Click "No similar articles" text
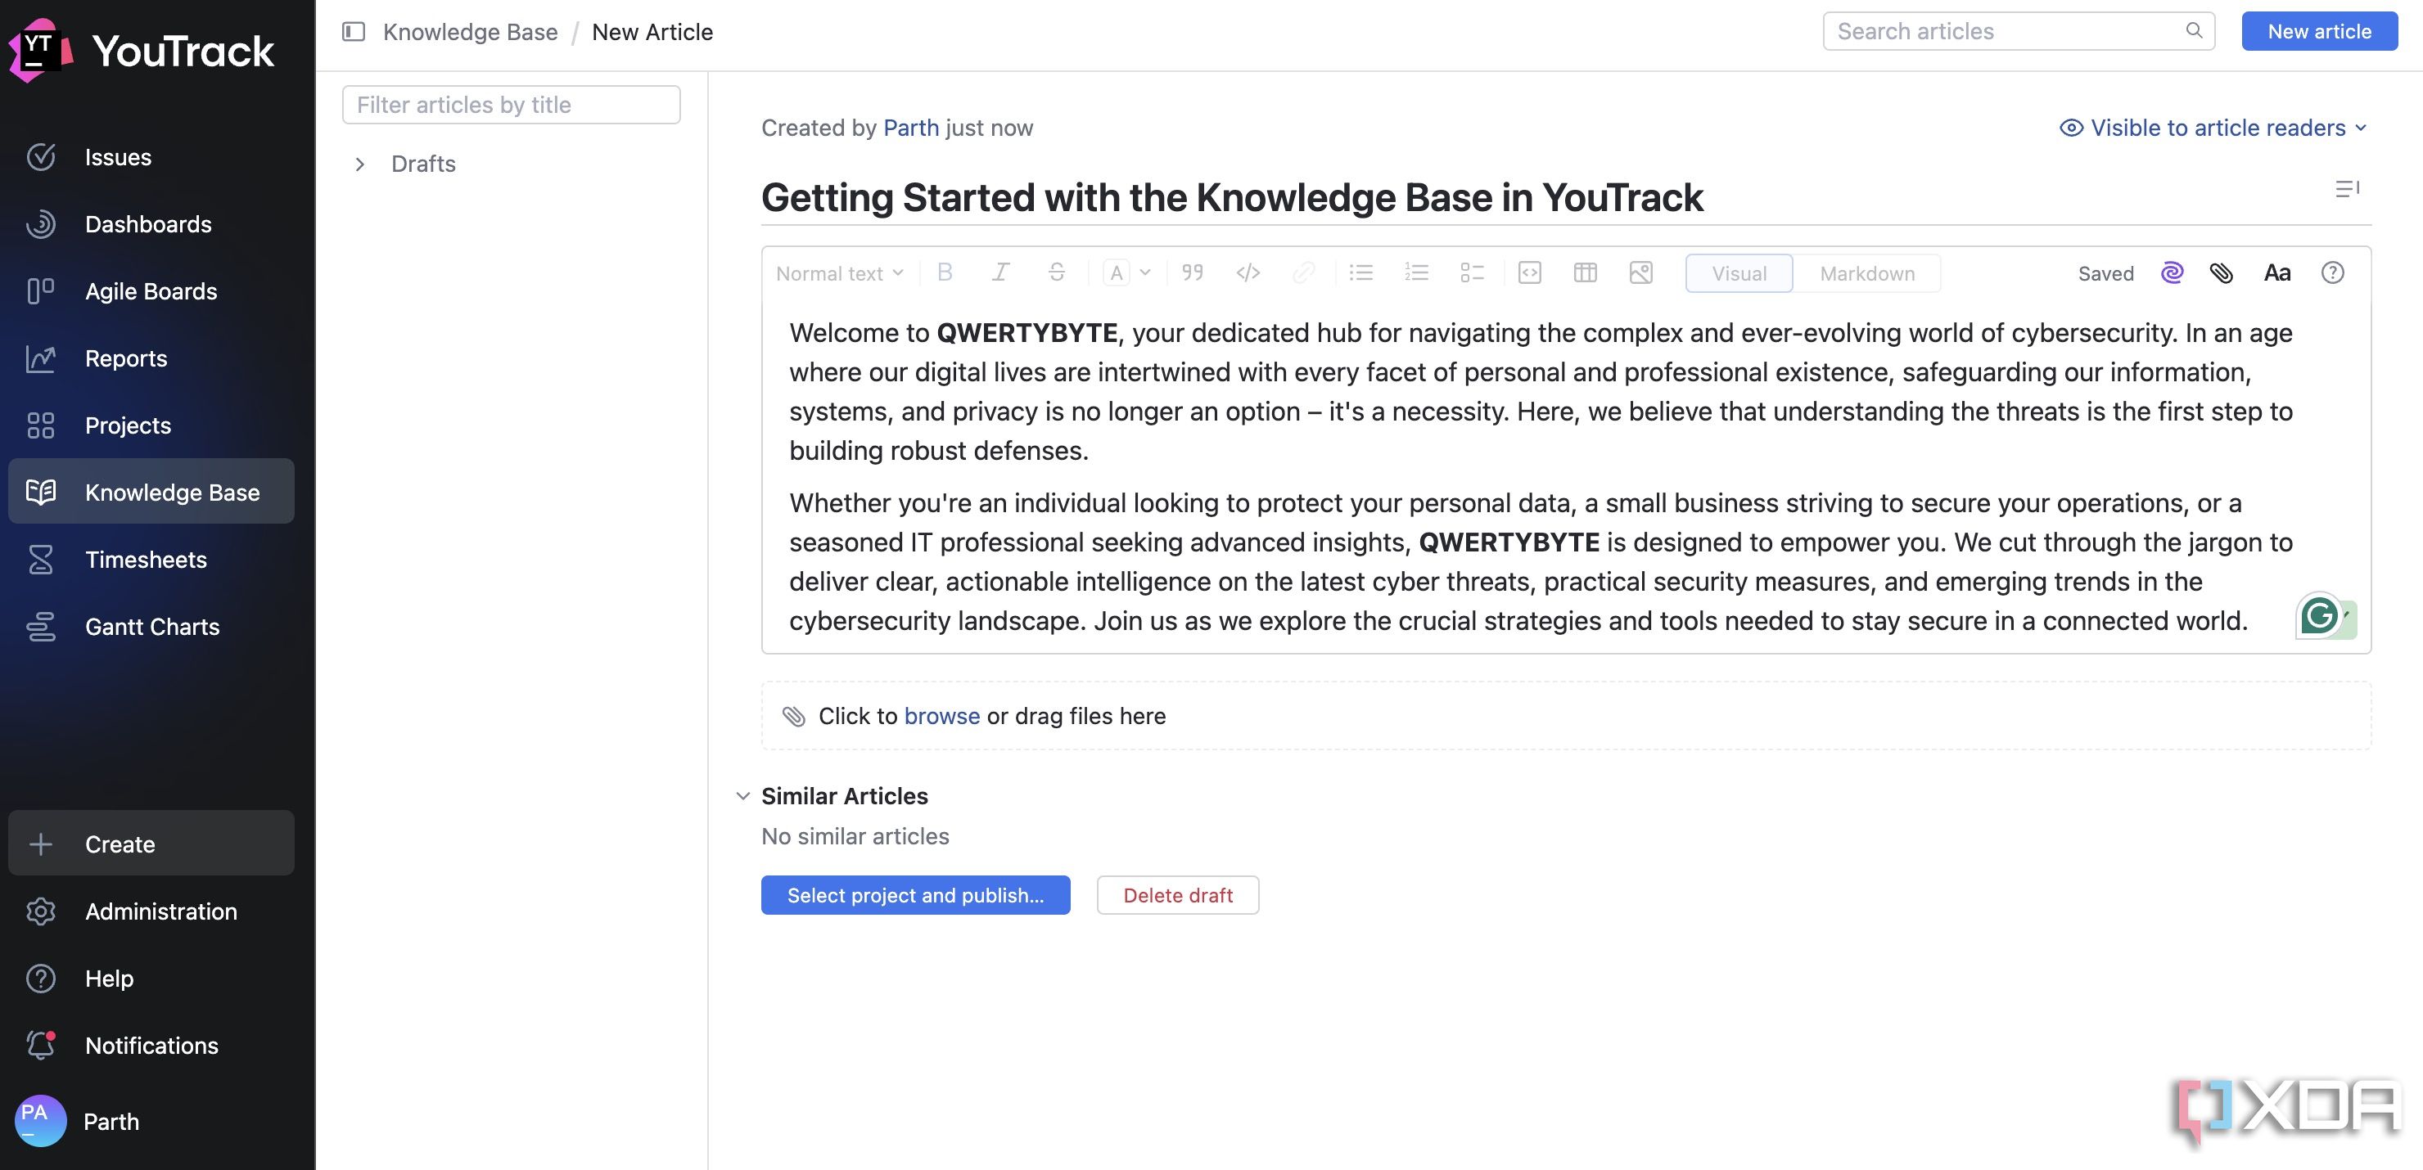The image size is (2423, 1170). pos(855,836)
